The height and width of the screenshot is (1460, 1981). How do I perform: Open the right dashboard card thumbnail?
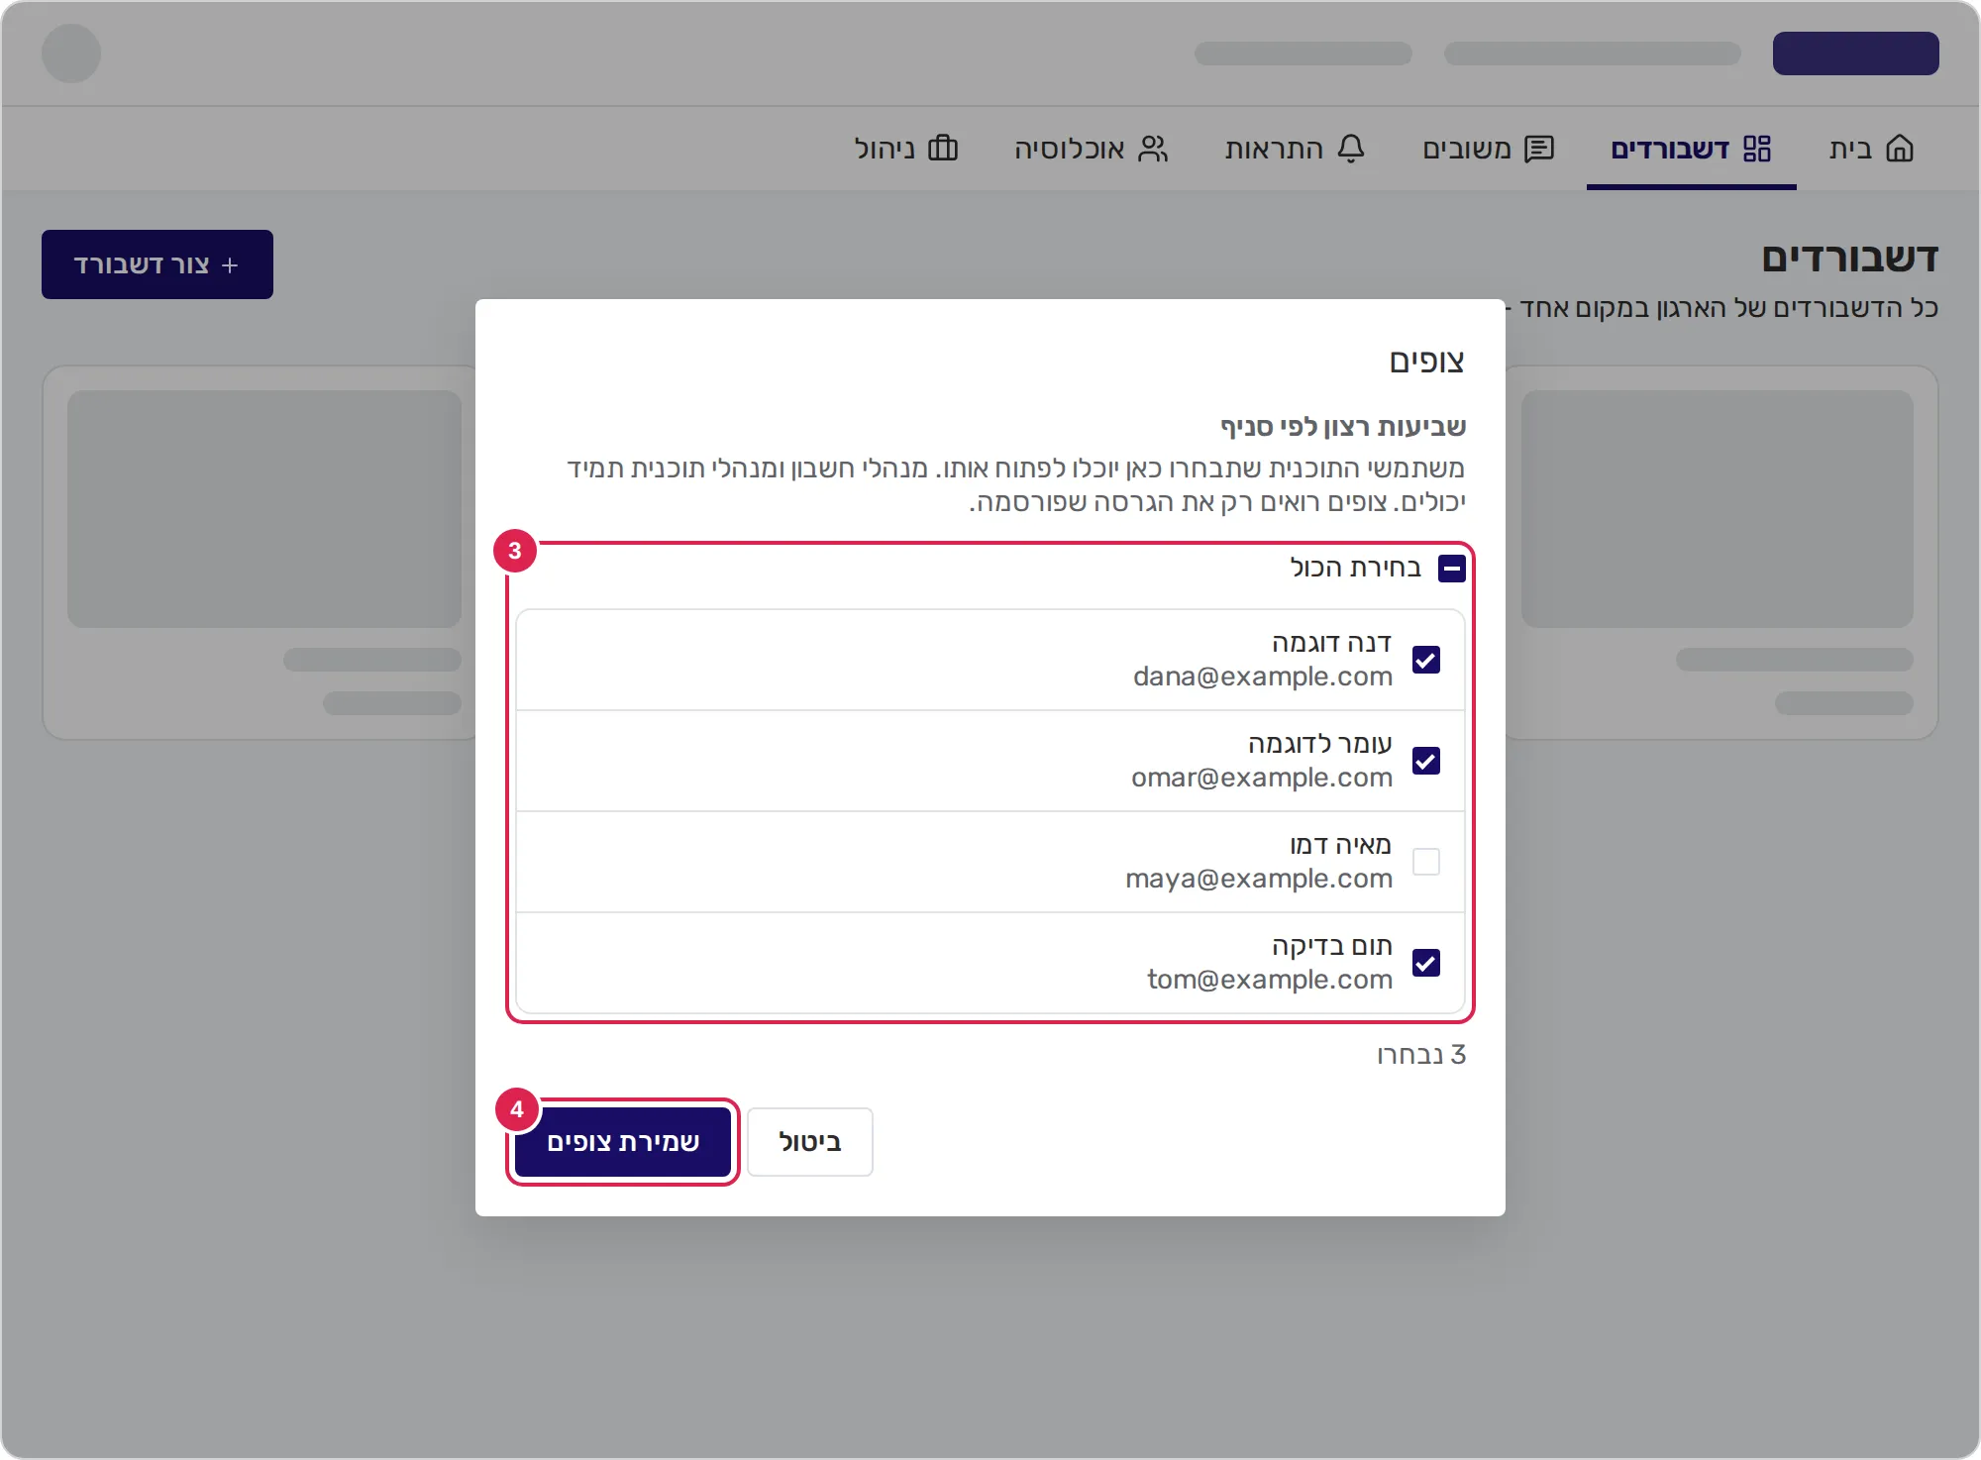(1718, 509)
